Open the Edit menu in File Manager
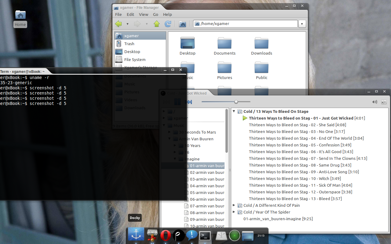Image resolution: width=391 pixels, height=244 pixels. tap(130, 14)
